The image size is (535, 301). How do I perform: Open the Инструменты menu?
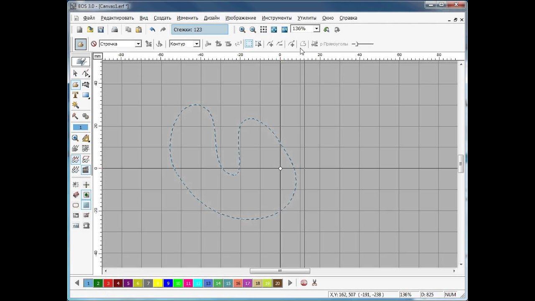276,18
